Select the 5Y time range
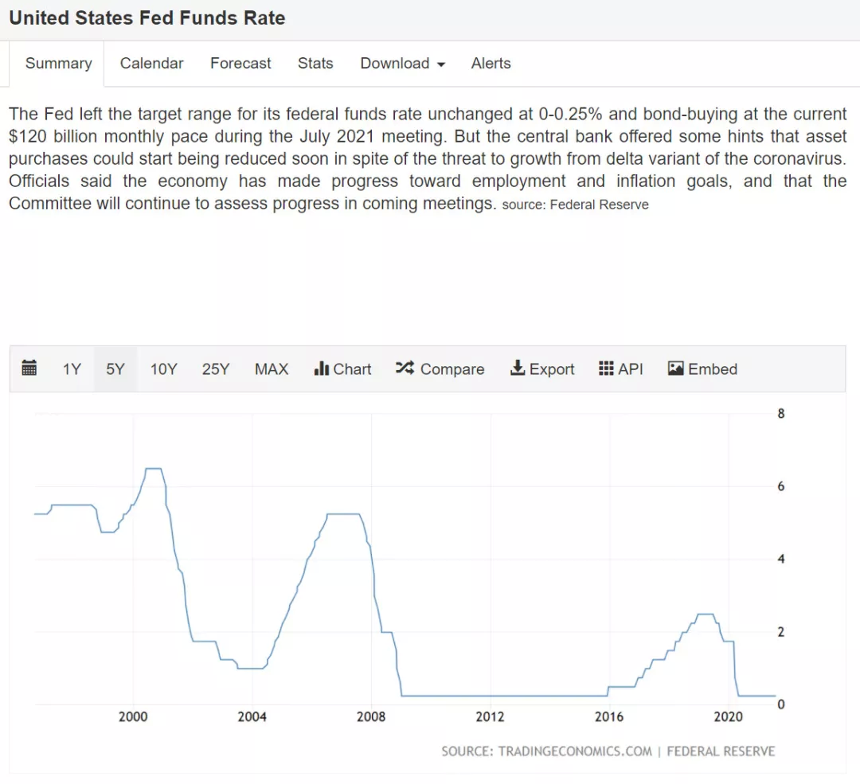The image size is (860, 784). pyautogui.click(x=115, y=369)
